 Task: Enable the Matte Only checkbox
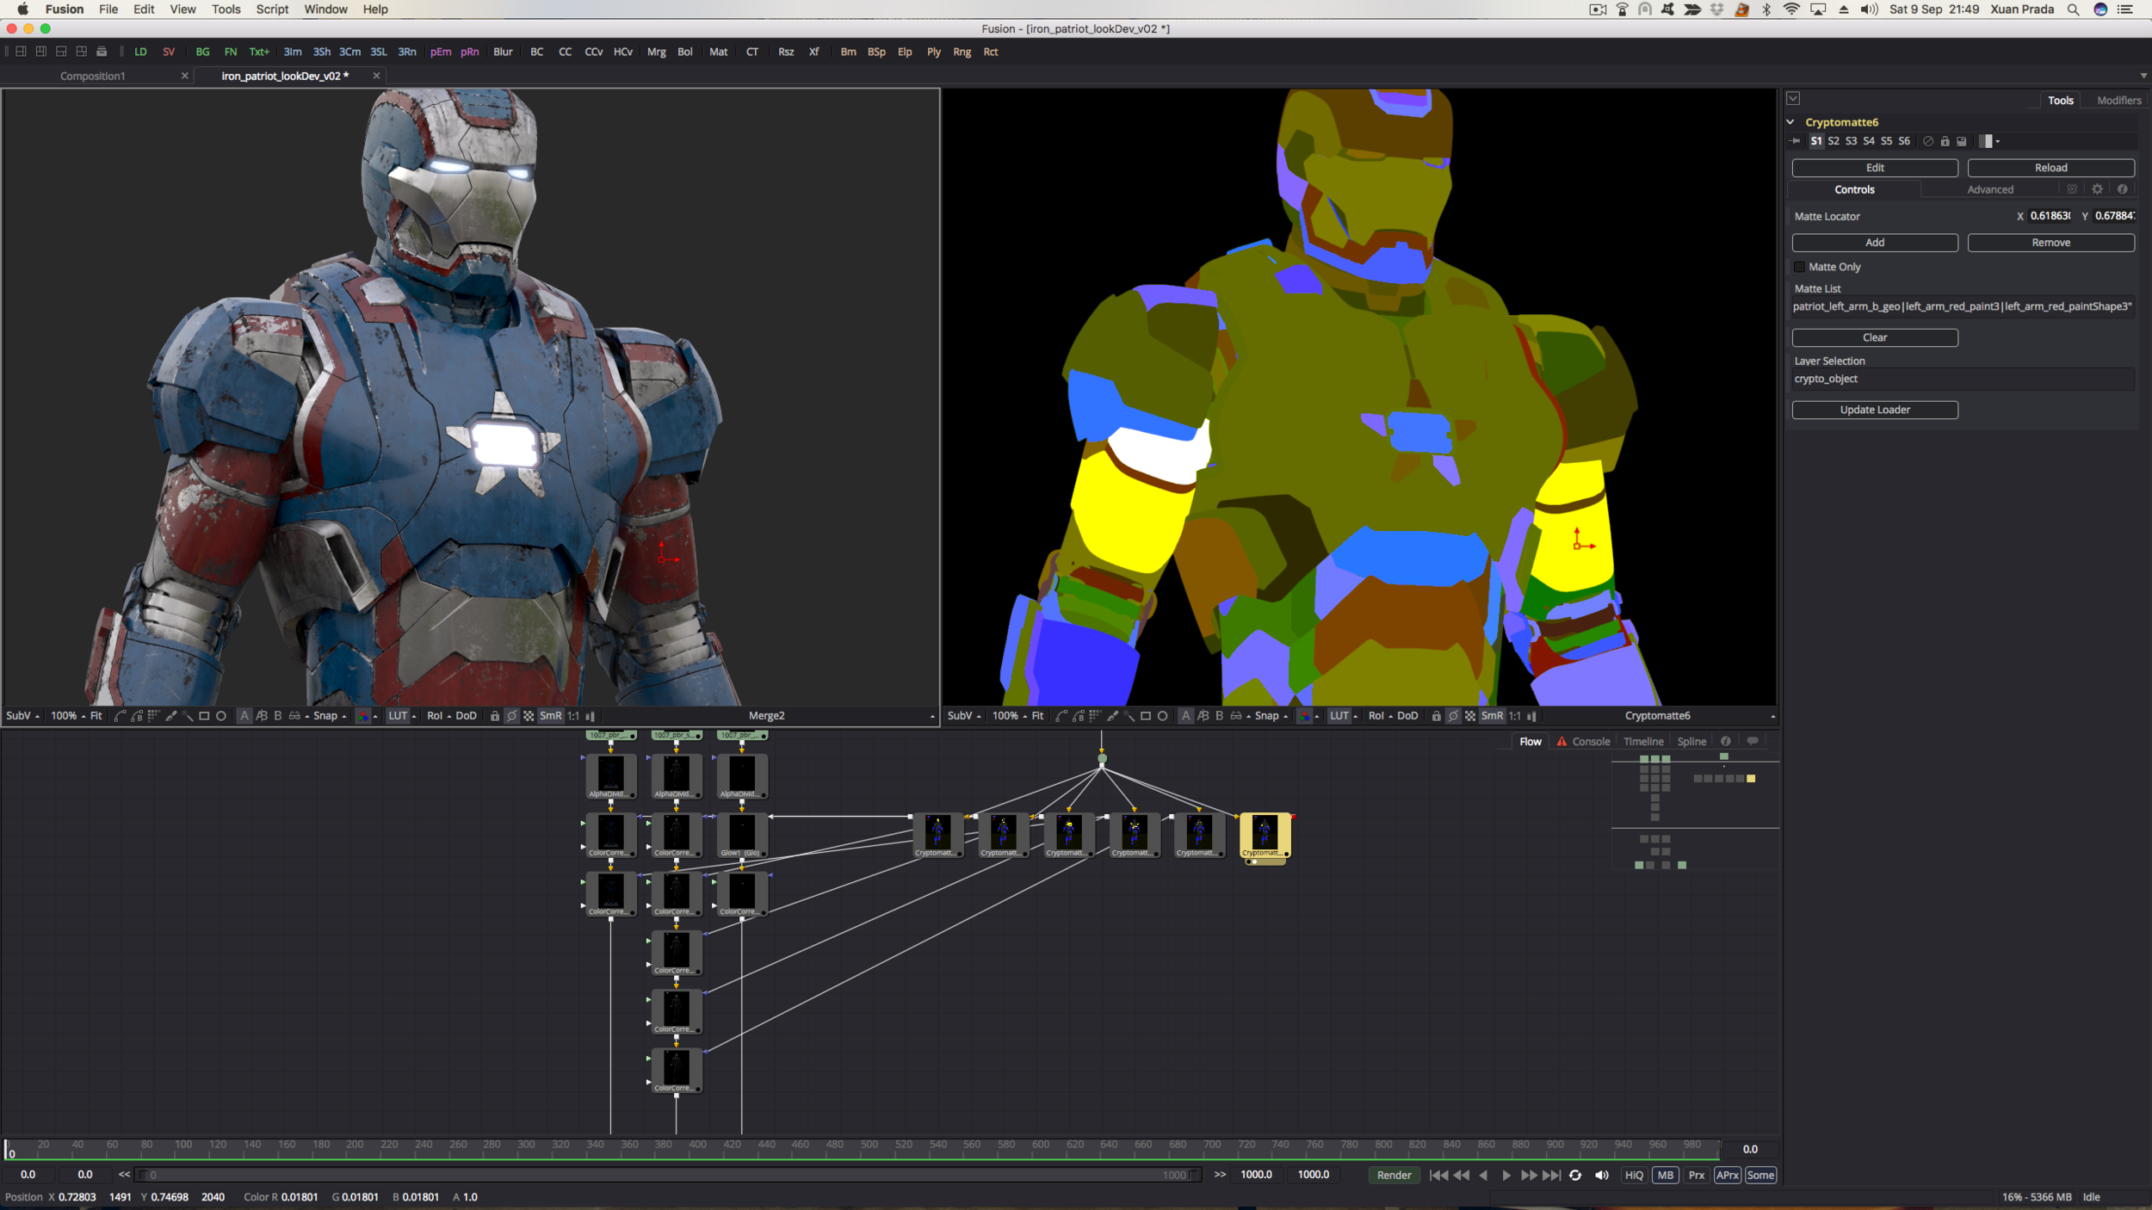pos(1799,267)
